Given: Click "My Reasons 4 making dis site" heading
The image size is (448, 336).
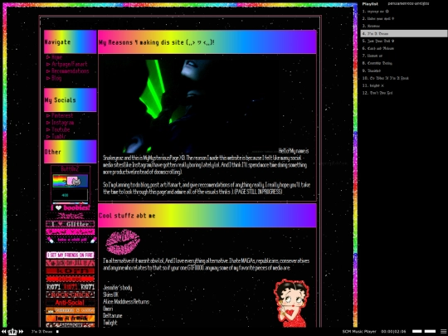Looking at the screenshot, I should pos(157,42).
